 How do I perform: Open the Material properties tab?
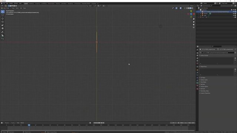click(x=197, y=85)
